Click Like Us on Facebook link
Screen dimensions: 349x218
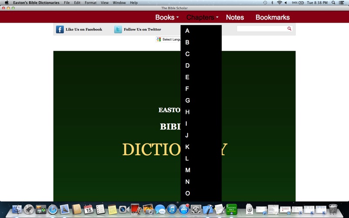[84, 29]
